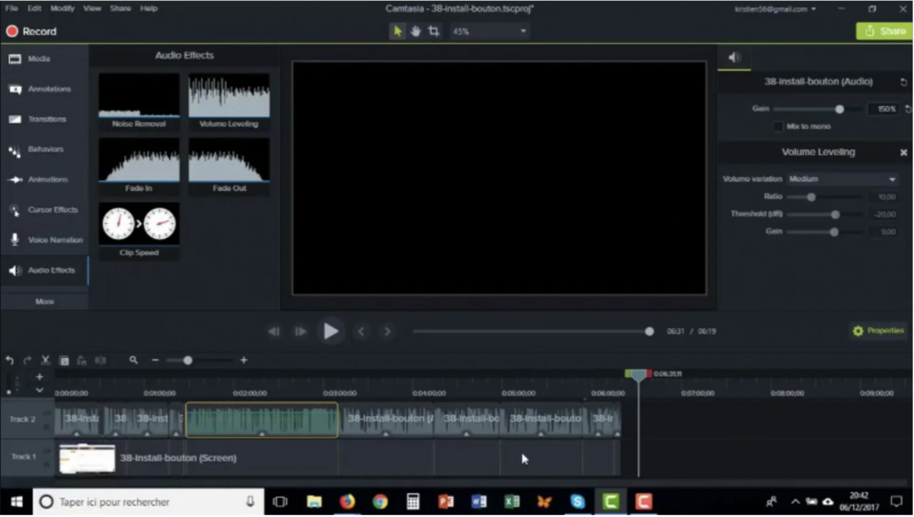Go to previous marker arrow
The height and width of the screenshot is (517, 914).
coord(361,332)
